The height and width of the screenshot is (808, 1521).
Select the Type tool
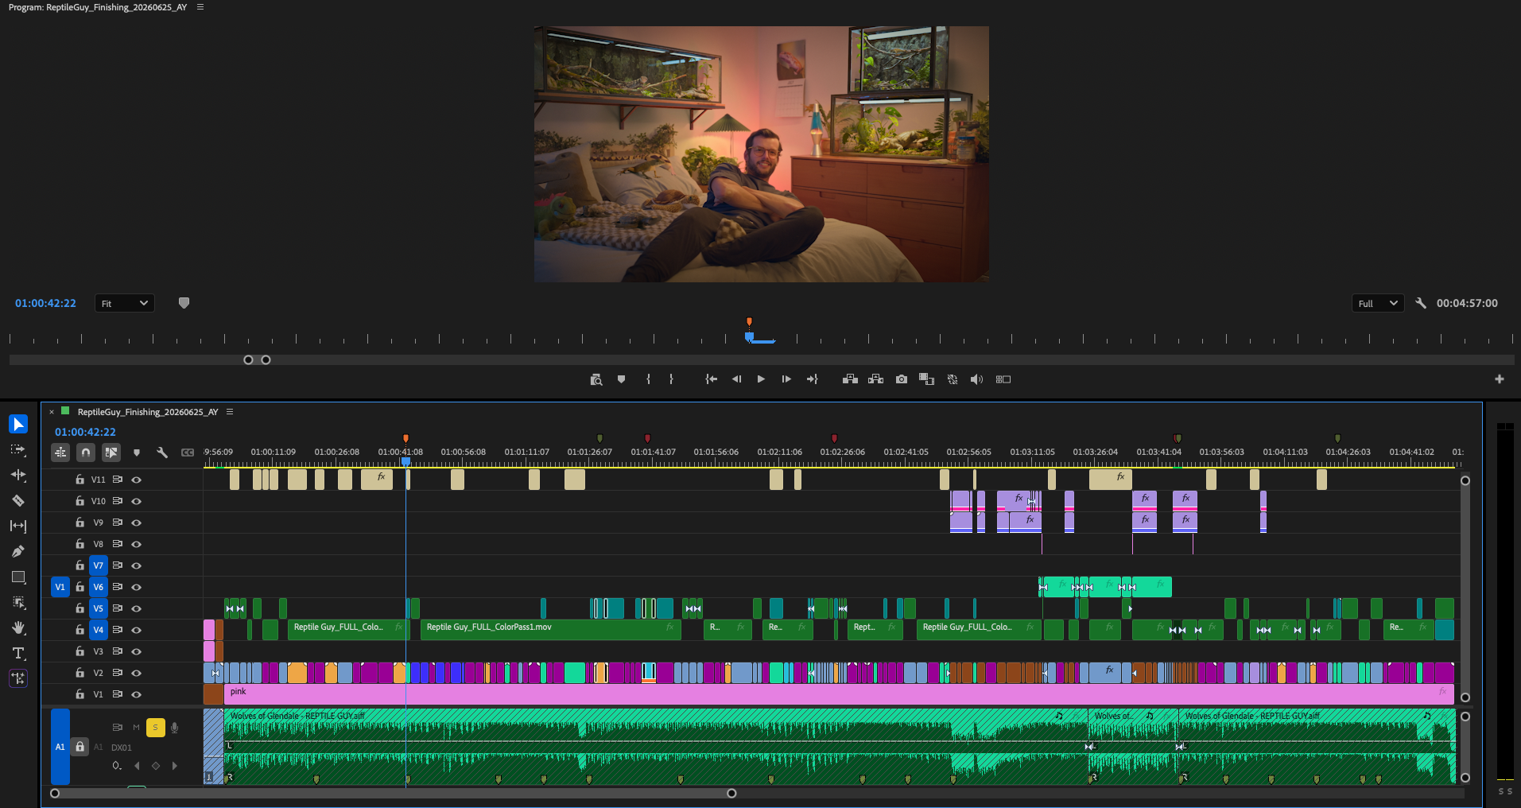click(x=18, y=653)
